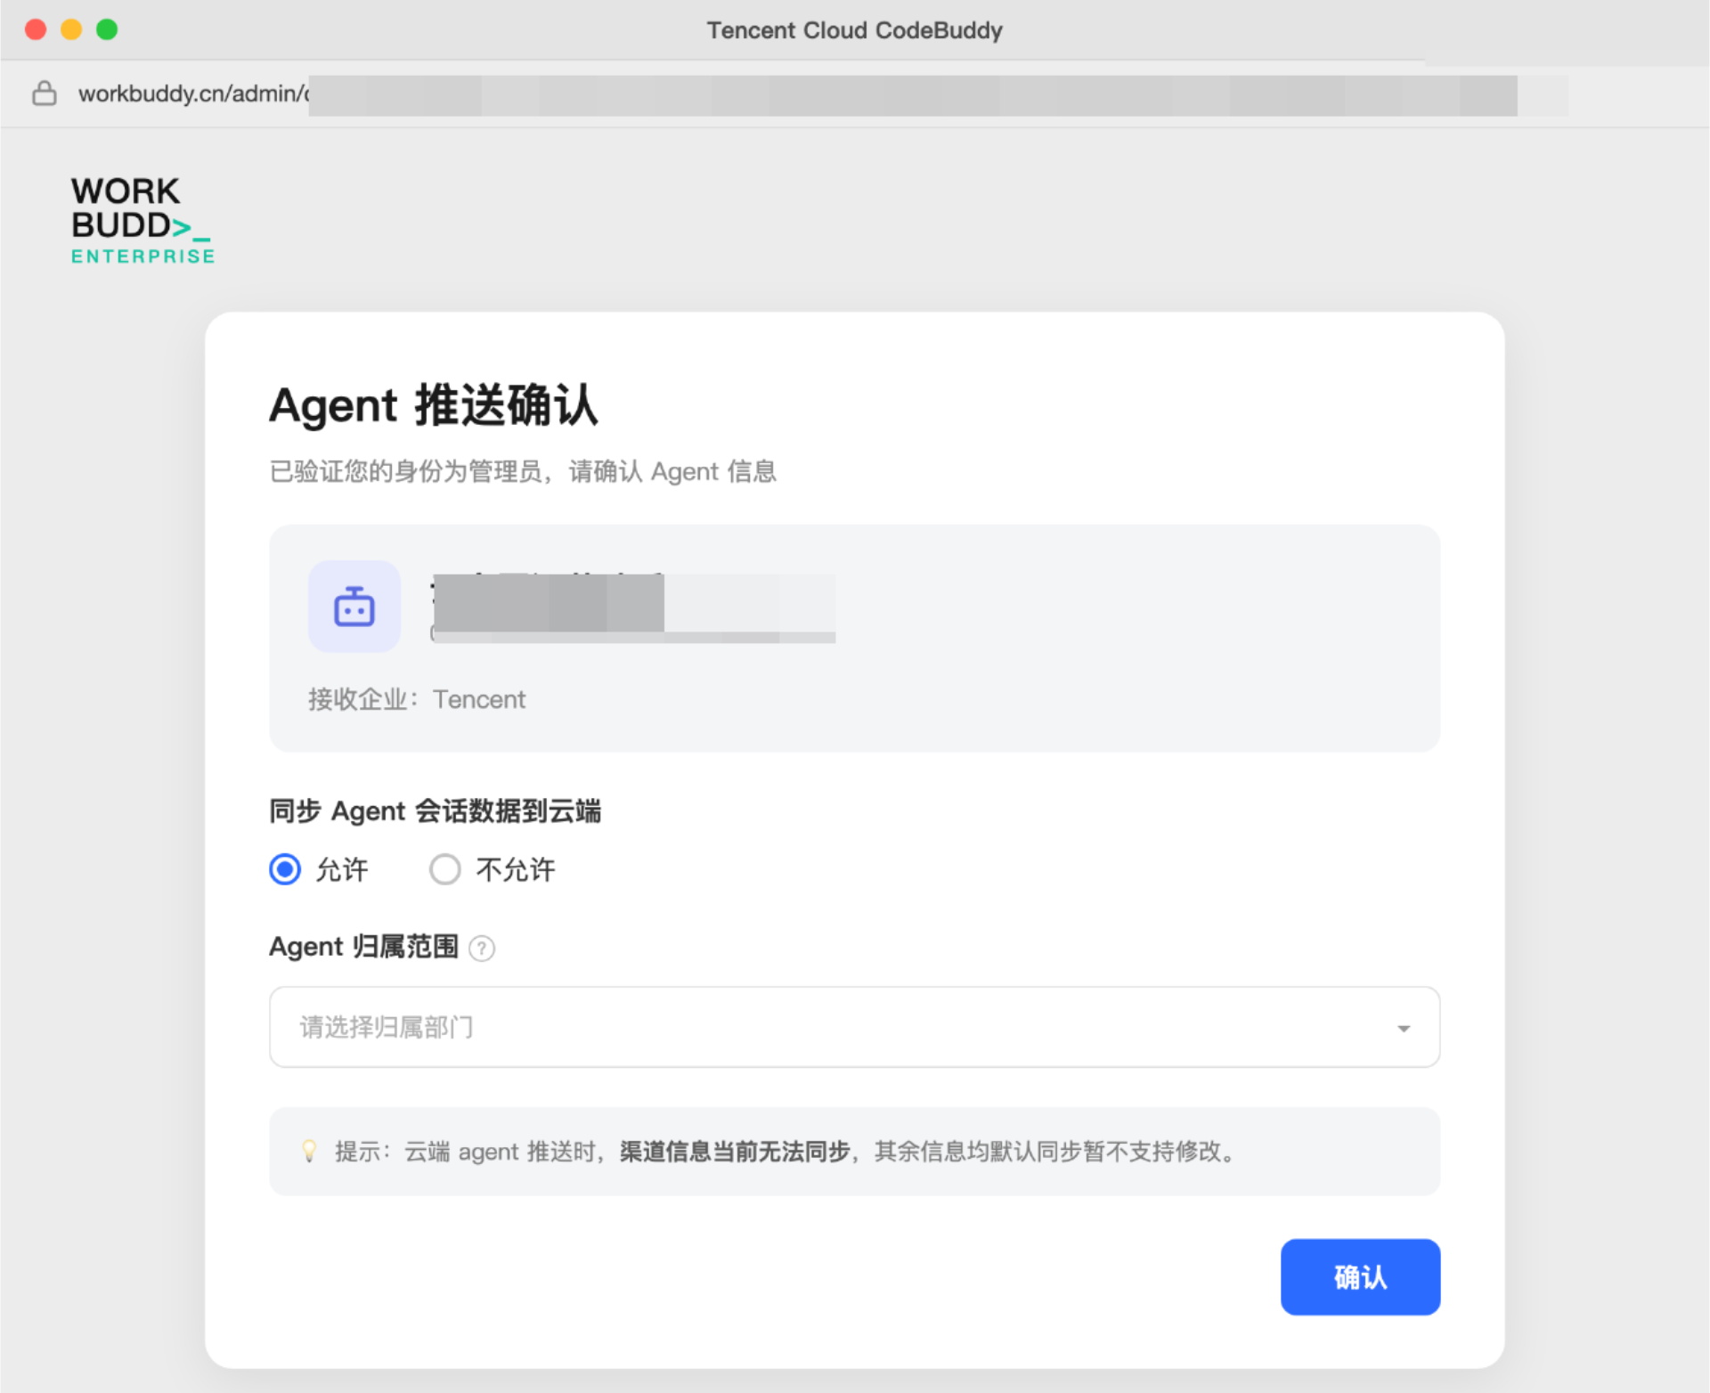Click the yellow minimize window button
The image size is (1710, 1393).
coord(71,29)
